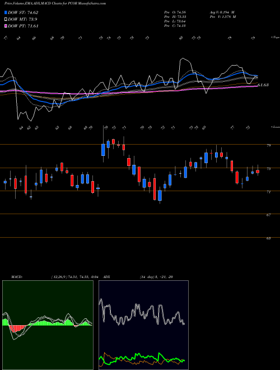Click the blue DOW ST legend swatch

coord(6,13)
